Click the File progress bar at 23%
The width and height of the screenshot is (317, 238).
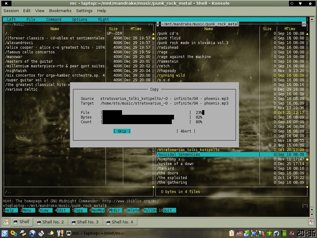(146, 113)
